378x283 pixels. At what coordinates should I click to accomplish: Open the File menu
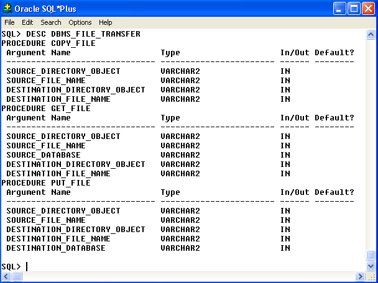[x=9, y=22]
